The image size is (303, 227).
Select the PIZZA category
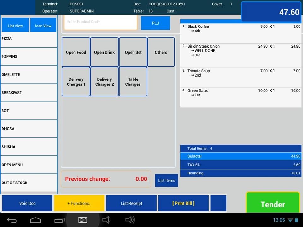pyautogui.click(x=28, y=38)
